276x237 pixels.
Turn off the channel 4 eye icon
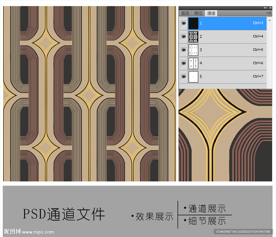point(184,63)
